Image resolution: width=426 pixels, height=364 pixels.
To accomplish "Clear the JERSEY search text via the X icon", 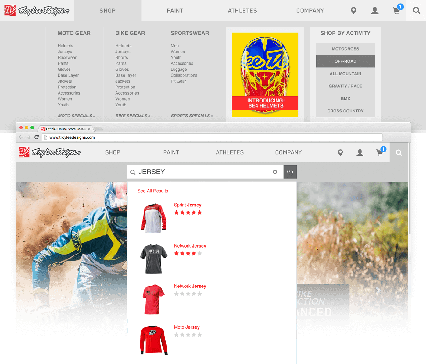I will click(275, 172).
